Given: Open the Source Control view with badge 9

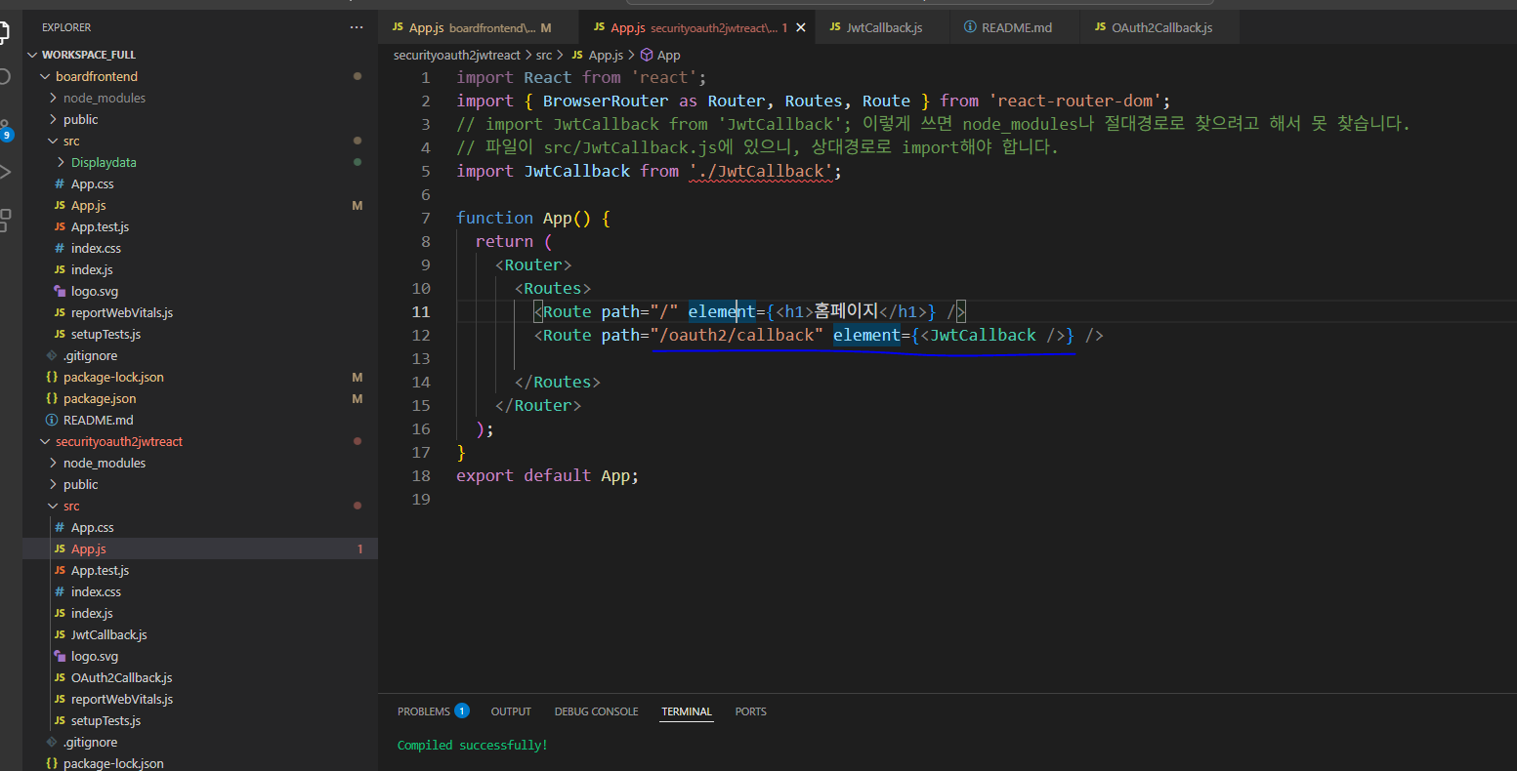Looking at the screenshot, I should 5,129.
